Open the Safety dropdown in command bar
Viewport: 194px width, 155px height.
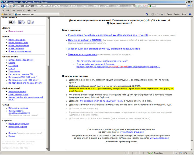pyautogui.click(x=177, y=14)
